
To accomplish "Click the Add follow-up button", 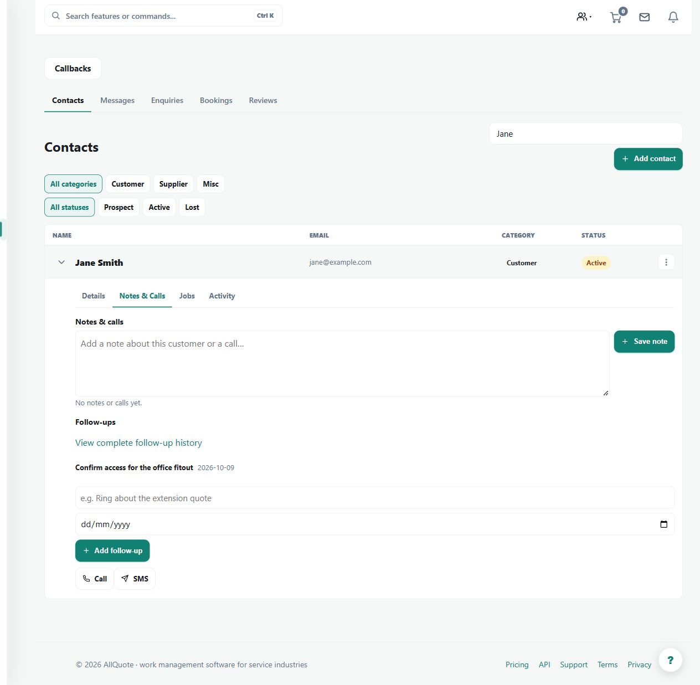I will [112, 550].
